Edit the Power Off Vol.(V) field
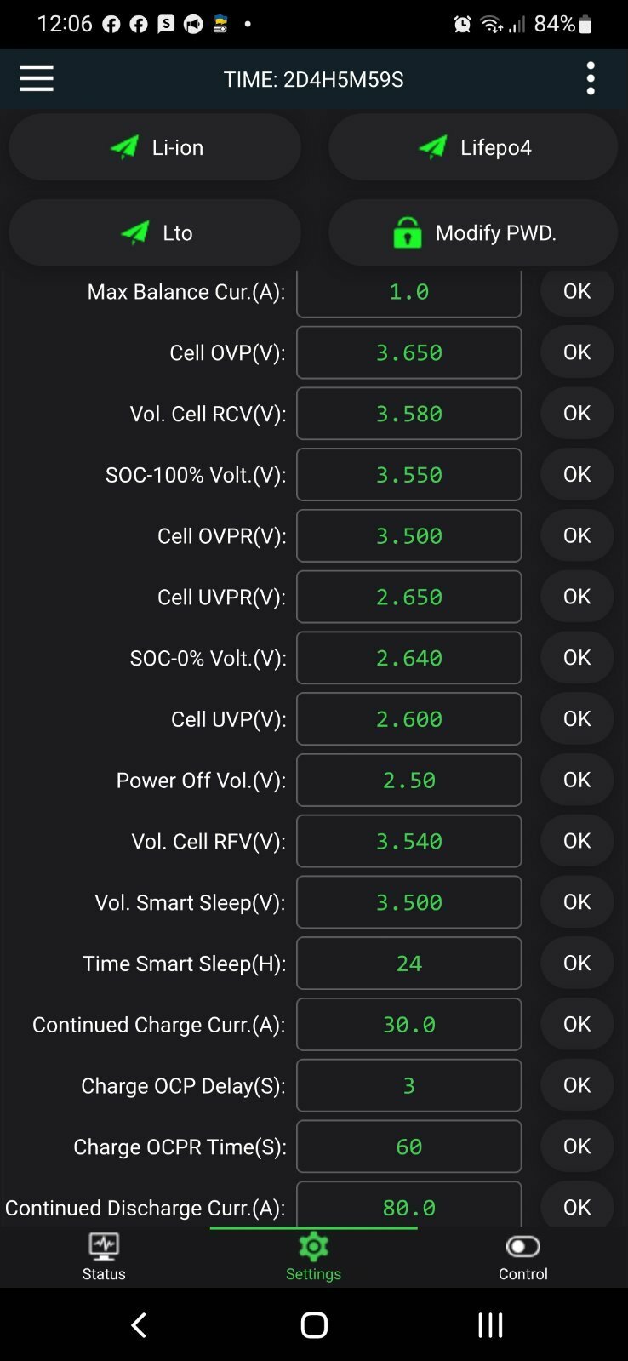 tap(408, 780)
